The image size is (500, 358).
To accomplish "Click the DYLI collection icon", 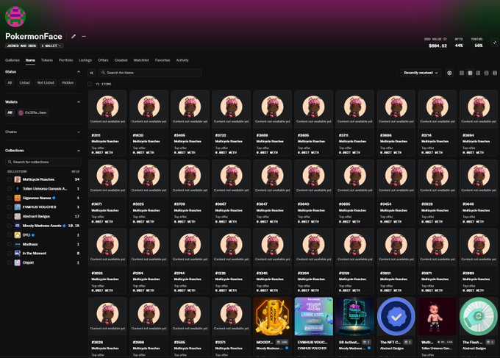I will point(18,235).
